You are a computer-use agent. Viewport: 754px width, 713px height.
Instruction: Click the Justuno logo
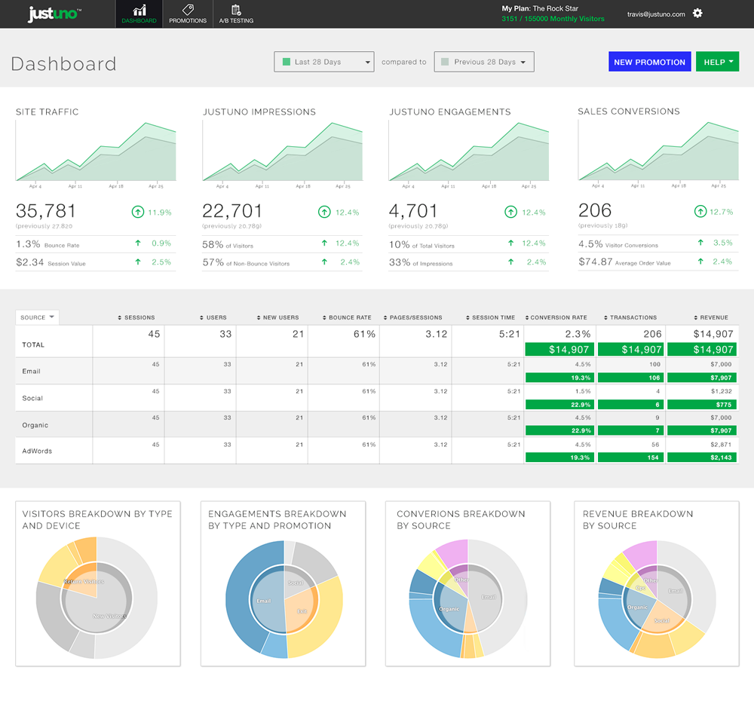coord(54,14)
